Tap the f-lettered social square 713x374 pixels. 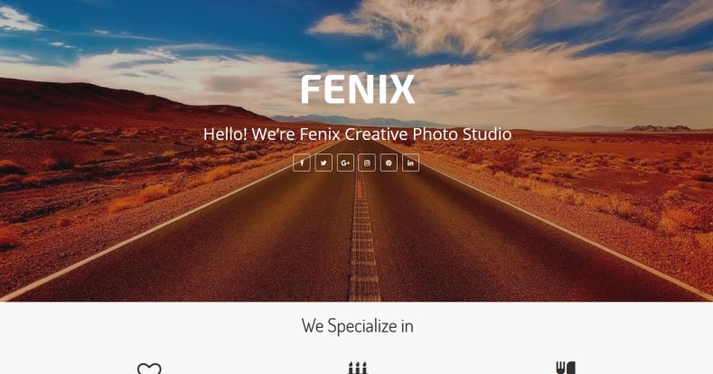coord(302,163)
